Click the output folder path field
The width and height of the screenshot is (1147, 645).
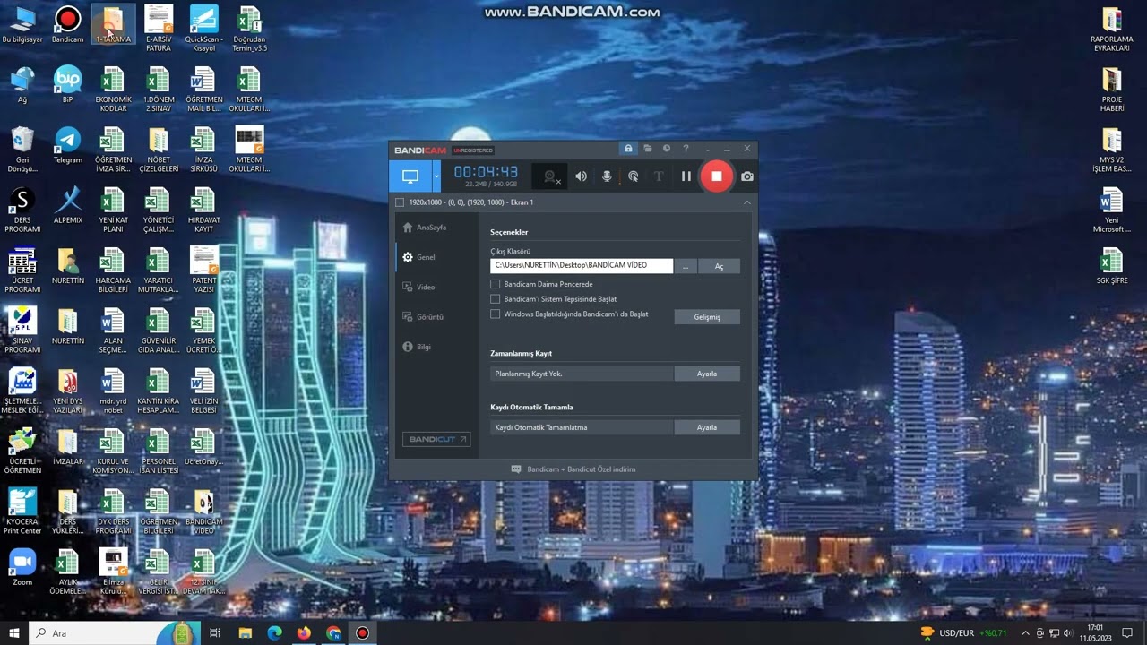(582, 265)
